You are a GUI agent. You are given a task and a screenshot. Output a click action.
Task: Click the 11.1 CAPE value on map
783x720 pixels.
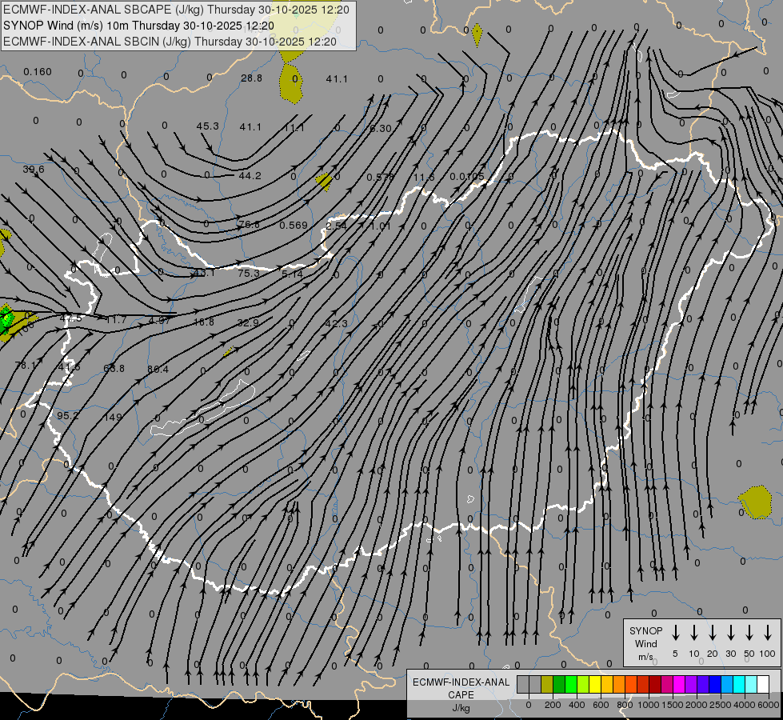tap(294, 128)
